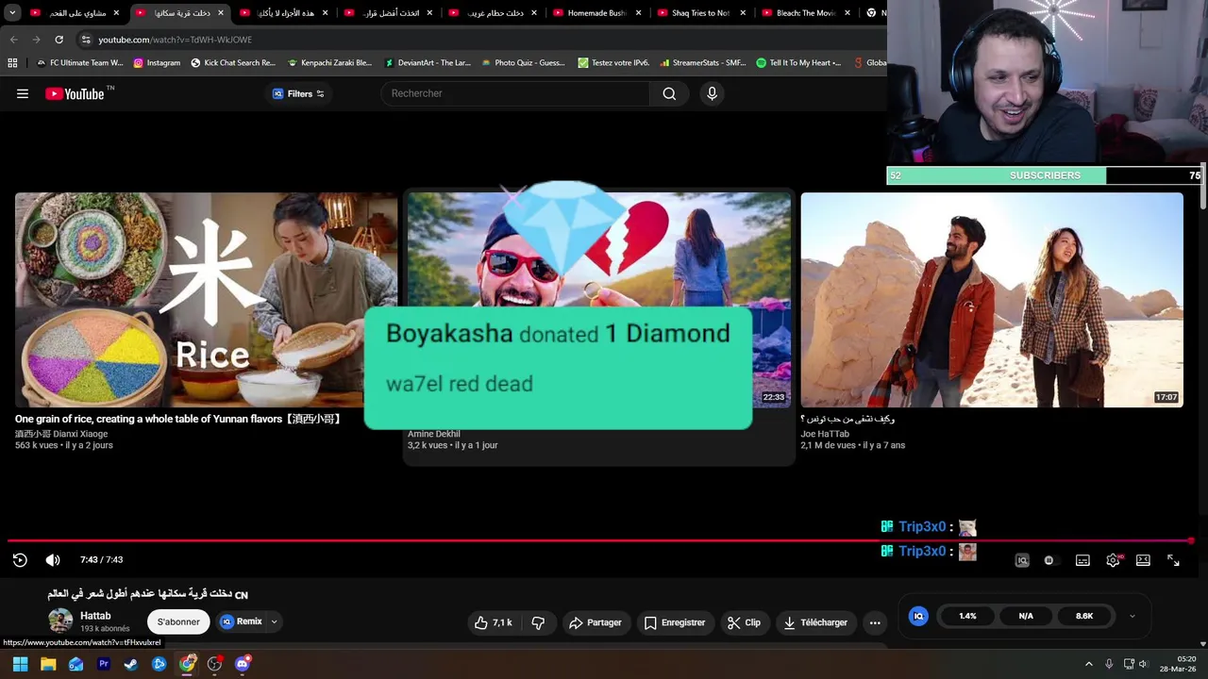
Task: Expand the Remix dropdown arrow
Action: (275, 621)
